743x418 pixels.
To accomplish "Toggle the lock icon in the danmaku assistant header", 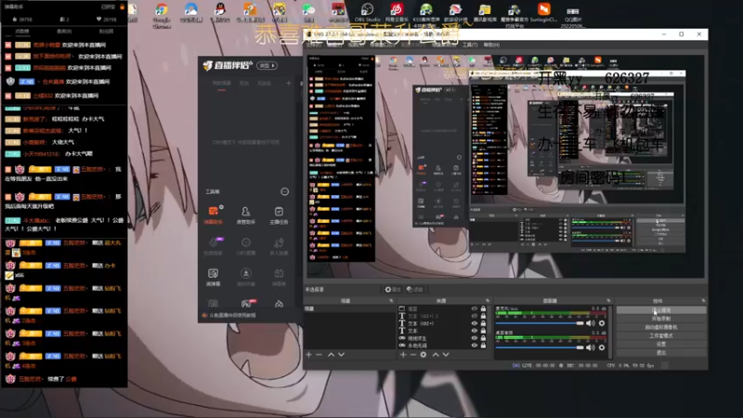I will (x=122, y=7).
